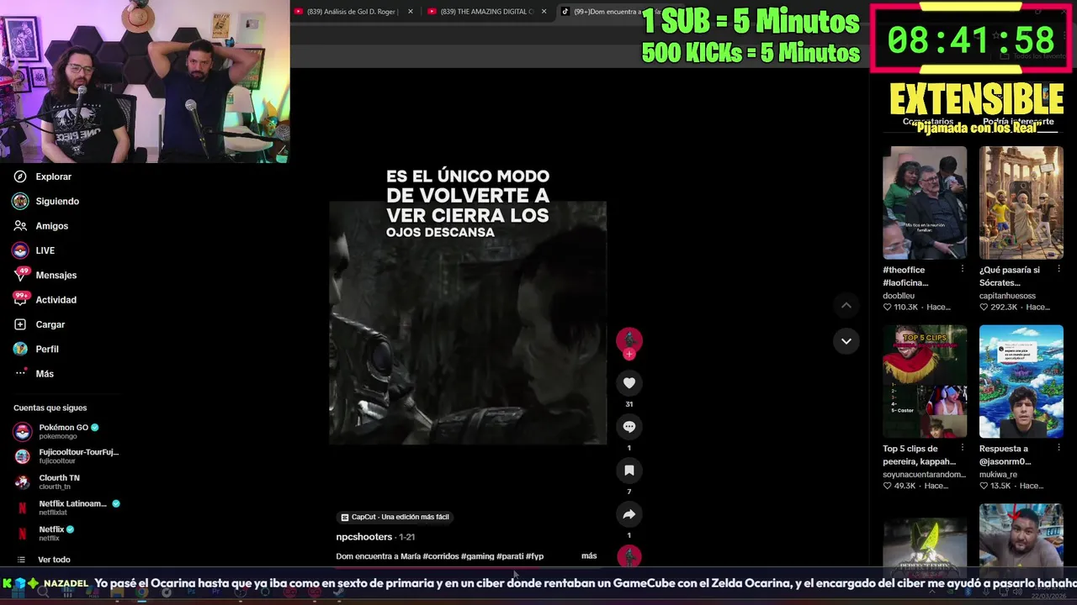Close THE AMAZING DIGITAL tab
Viewport: 1077px width, 605px height.
coord(544,12)
